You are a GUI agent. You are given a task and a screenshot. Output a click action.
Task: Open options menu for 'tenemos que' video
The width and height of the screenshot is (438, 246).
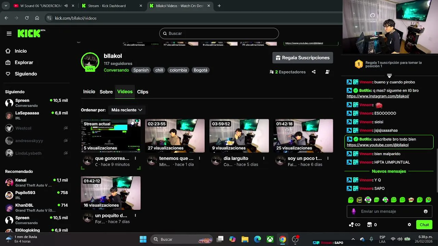click(199, 158)
